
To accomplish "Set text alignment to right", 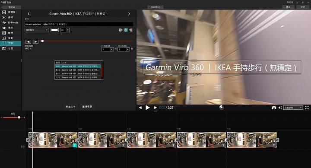I will (x=131, y=30).
